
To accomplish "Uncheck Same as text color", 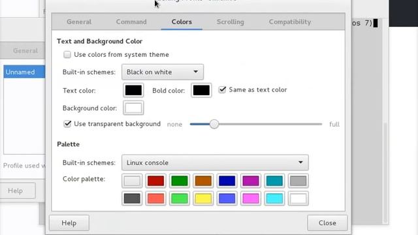I will click(x=222, y=90).
